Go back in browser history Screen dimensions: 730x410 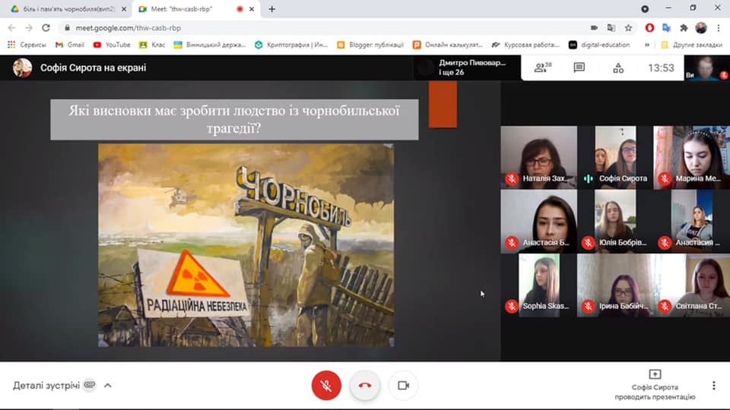(11, 28)
